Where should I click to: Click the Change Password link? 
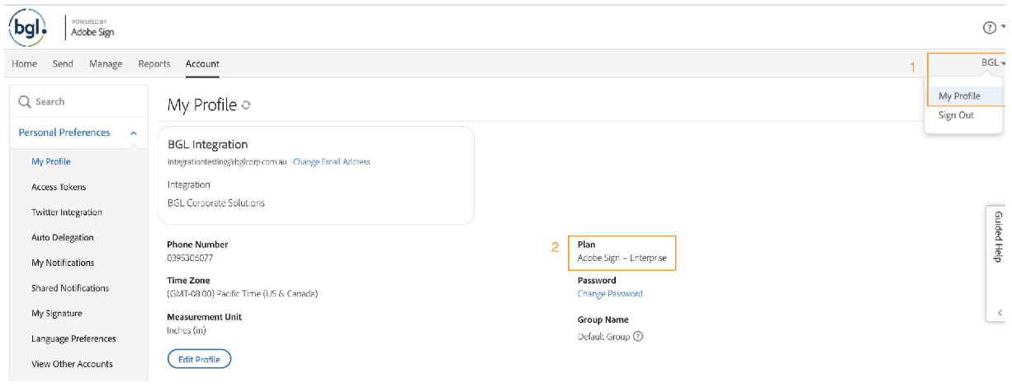click(609, 294)
